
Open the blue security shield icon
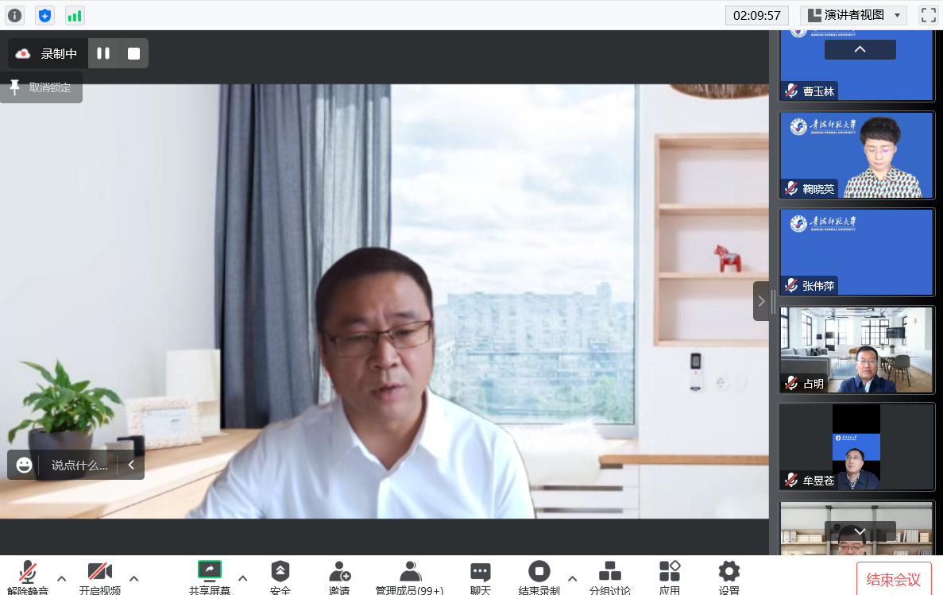tap(45, 15)
